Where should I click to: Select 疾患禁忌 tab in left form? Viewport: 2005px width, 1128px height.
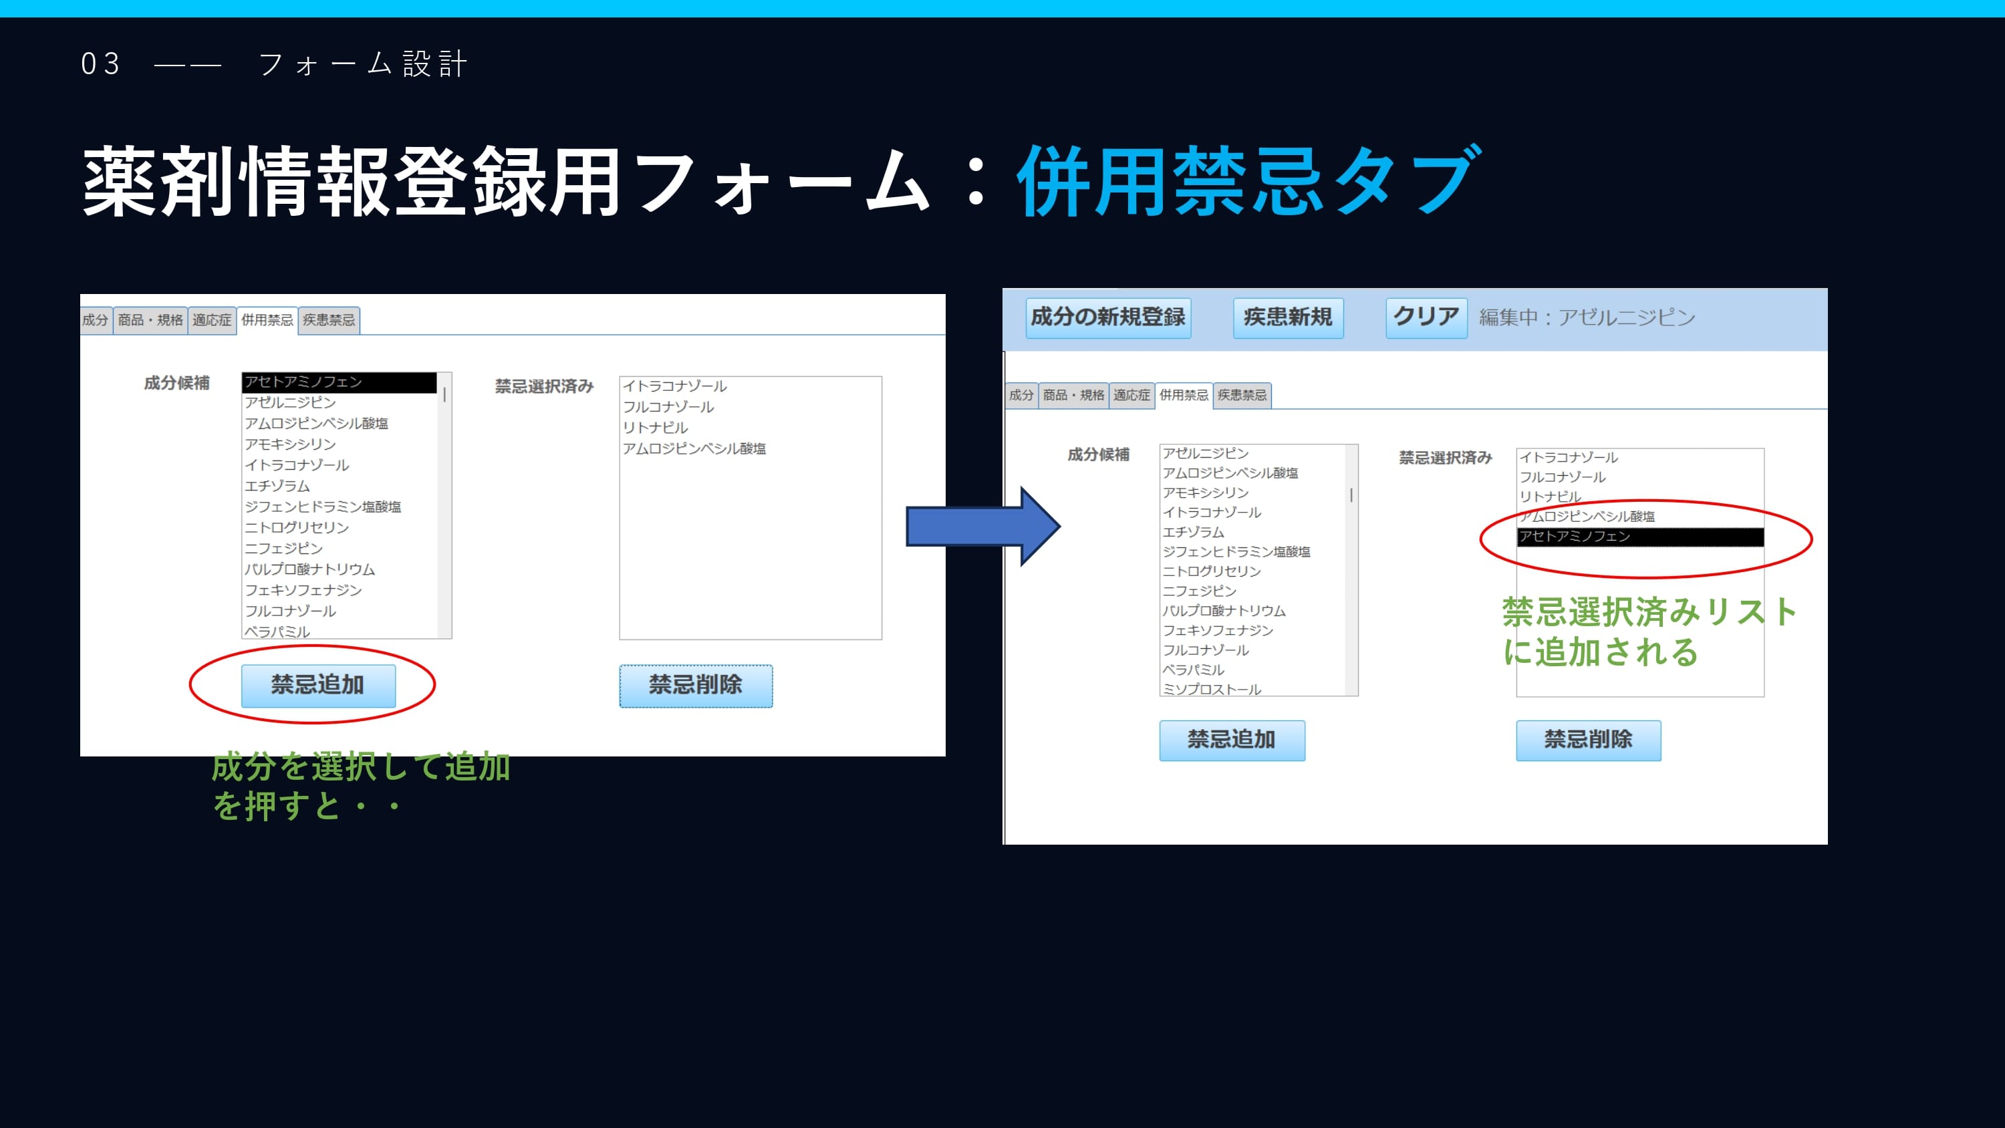point(328,320)
